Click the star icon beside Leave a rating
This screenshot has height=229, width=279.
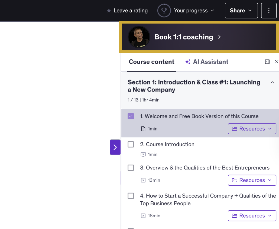(109, 10)
